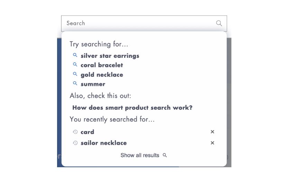Select the 'silver star earrings' suggestion text

(x=110, y=56)
